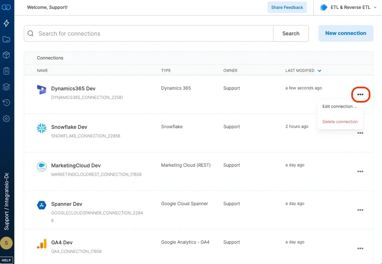This screenshot has width=382, height=264.
Task: Click the Search button
Action: point(291,33)
